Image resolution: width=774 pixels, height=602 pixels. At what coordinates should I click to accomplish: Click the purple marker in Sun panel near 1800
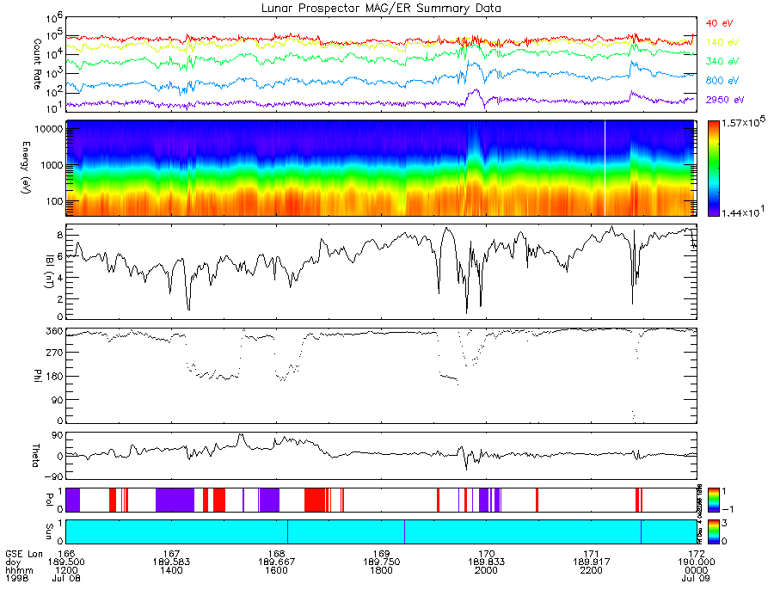pyautogui.click(x=404, y=531)
